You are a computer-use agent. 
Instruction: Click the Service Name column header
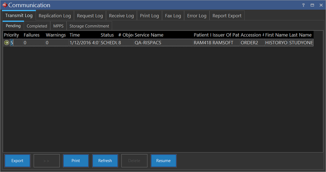149,35
